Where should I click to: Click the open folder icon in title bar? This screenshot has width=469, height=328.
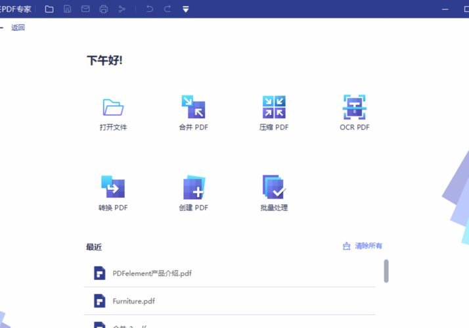[49, 9]
